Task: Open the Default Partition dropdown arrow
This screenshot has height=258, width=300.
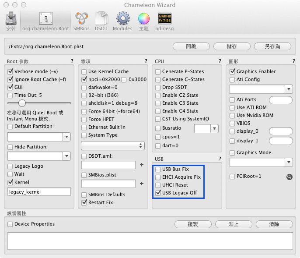Action: pyautogui.click(x=66, y=137)
